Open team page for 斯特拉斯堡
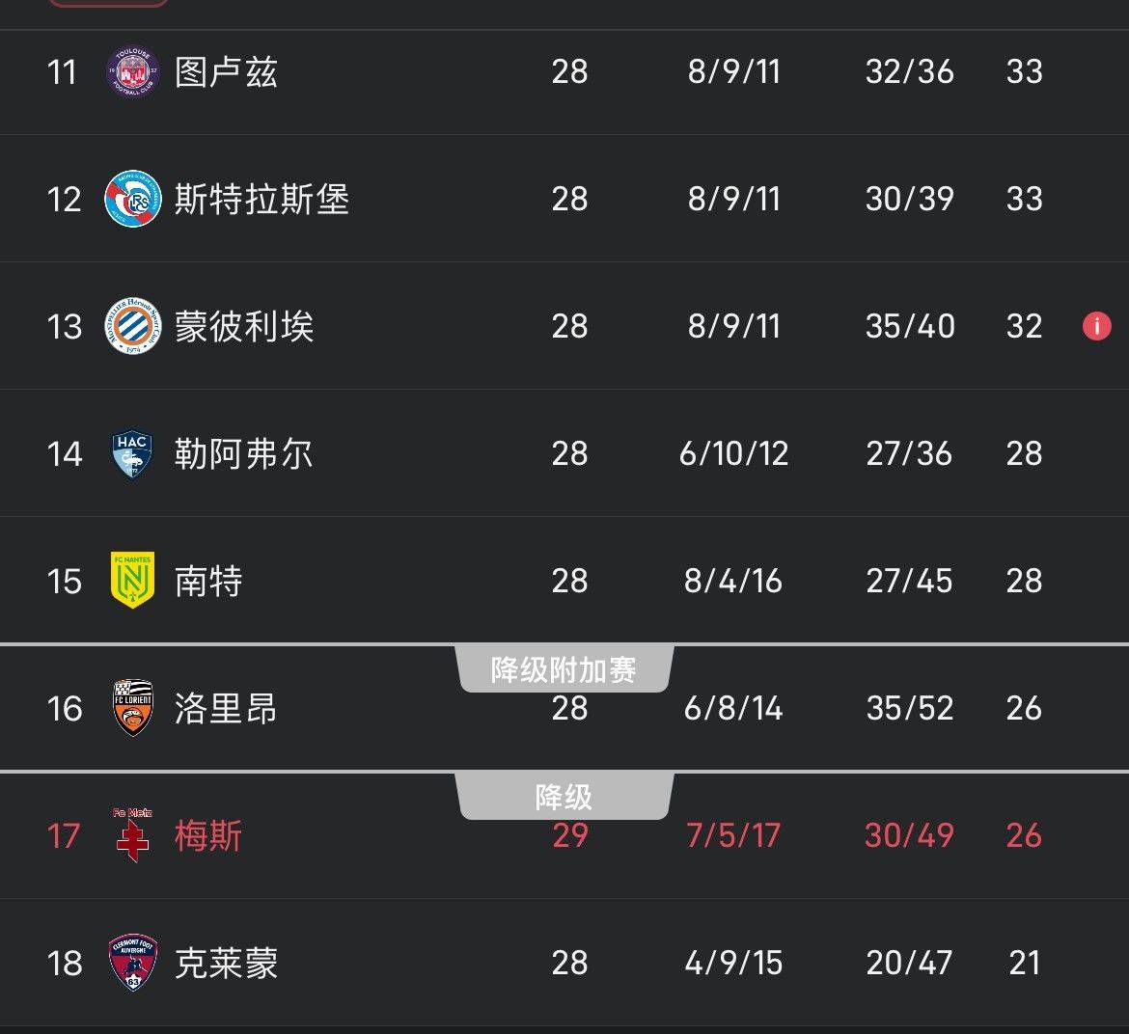1129x1034 pixels. tap(262, 200)
